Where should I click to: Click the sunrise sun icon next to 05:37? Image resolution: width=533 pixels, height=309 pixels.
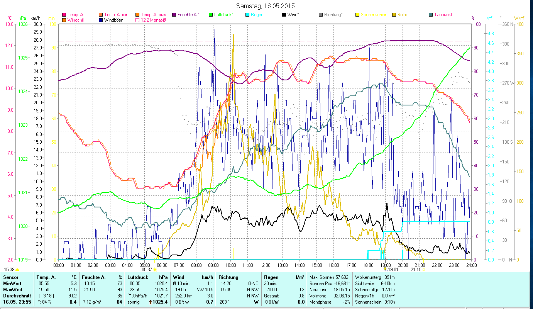point(155,270)
